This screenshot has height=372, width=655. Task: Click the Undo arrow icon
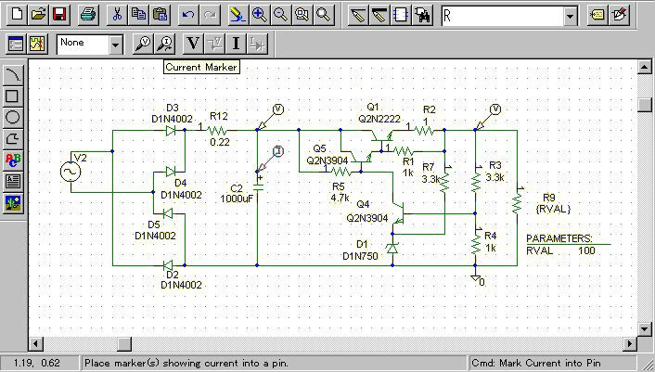(x=188, y=15)
